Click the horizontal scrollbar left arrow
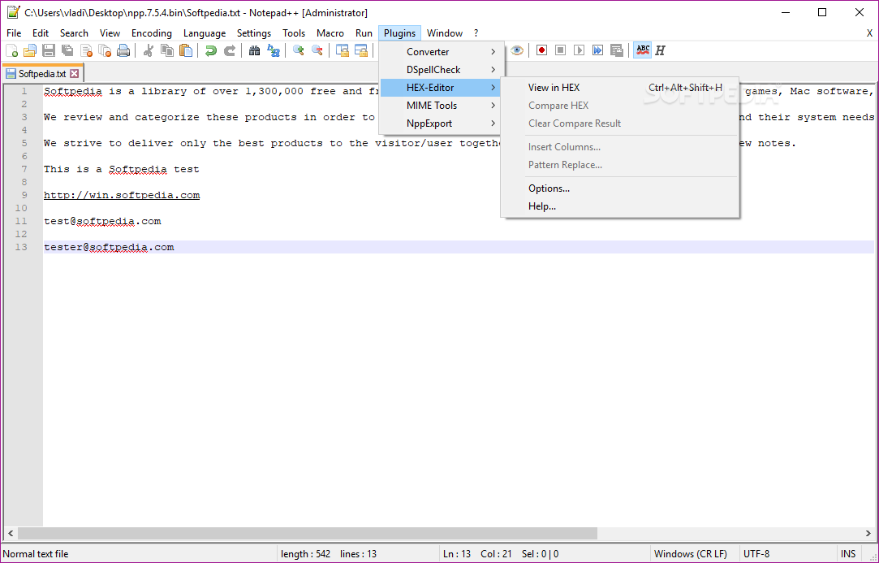This screenshot has width=879, height=563. (10, 533)
